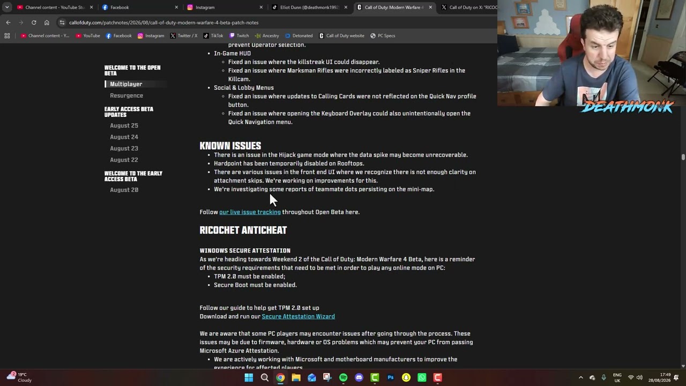Open Welcome to the Early Access Beta heading
This screenshot has height=386, width=686.
[133, 176]
